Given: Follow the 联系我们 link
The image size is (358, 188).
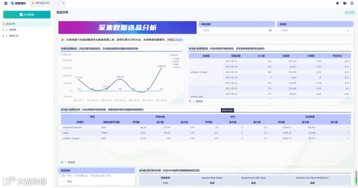Looking at the screenshot, I should (x=178, y=40).
